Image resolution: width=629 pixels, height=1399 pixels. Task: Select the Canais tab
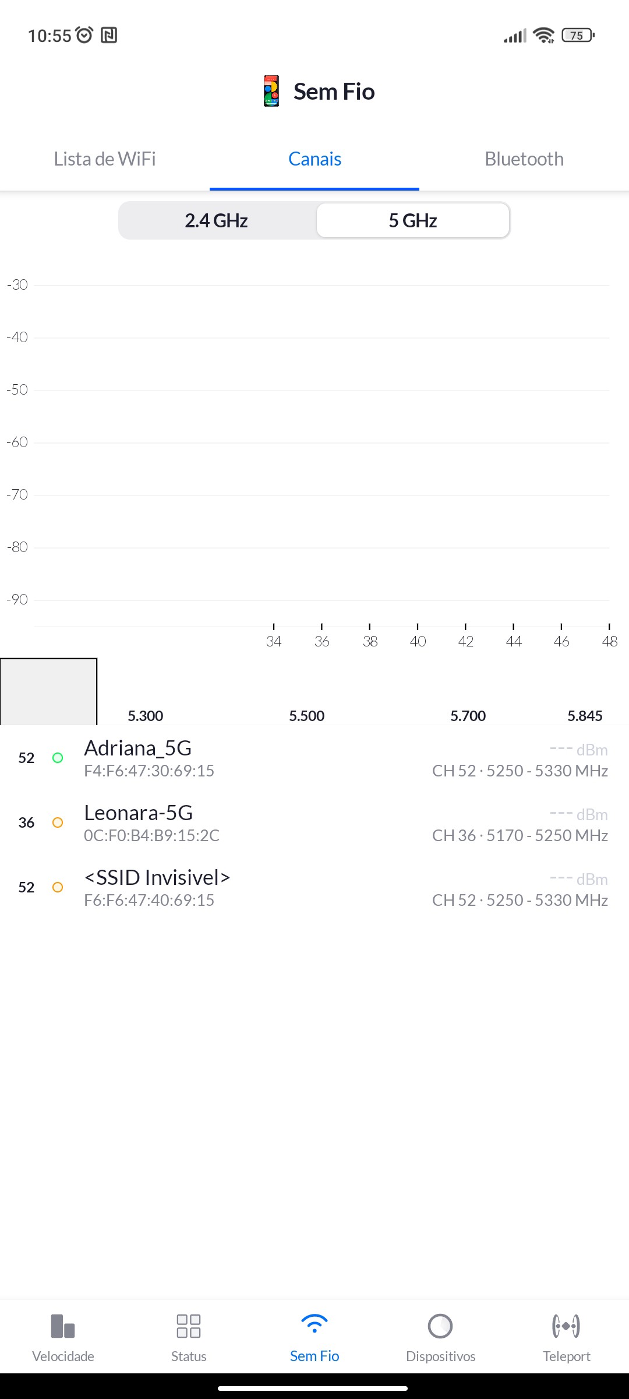[x=314, y=159]
